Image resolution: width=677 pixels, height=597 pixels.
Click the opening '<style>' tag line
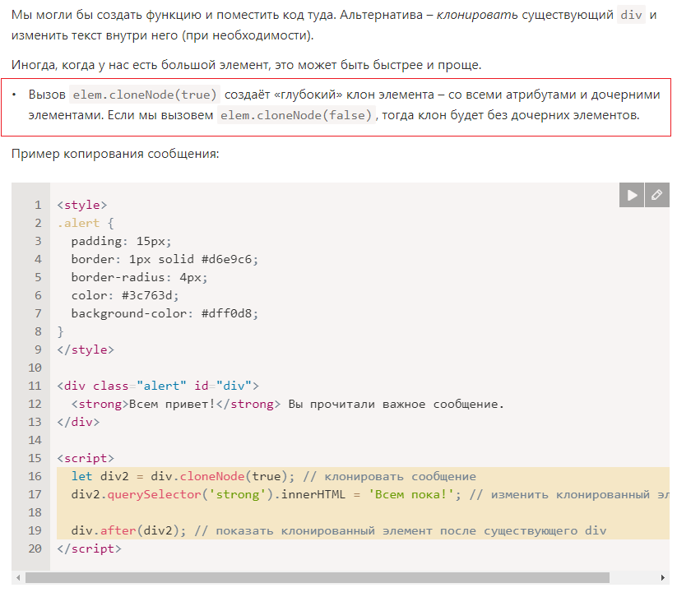point(82,205)
